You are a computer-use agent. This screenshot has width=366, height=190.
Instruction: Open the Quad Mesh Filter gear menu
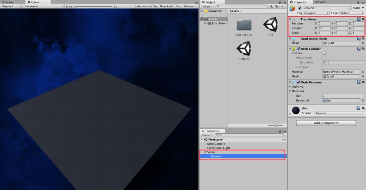pyautogui.click(x=363, y=39)
